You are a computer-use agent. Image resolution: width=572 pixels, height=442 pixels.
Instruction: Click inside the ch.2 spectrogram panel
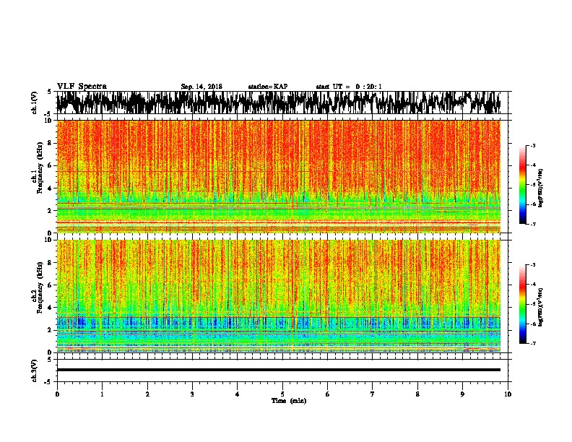click(278, 296)
